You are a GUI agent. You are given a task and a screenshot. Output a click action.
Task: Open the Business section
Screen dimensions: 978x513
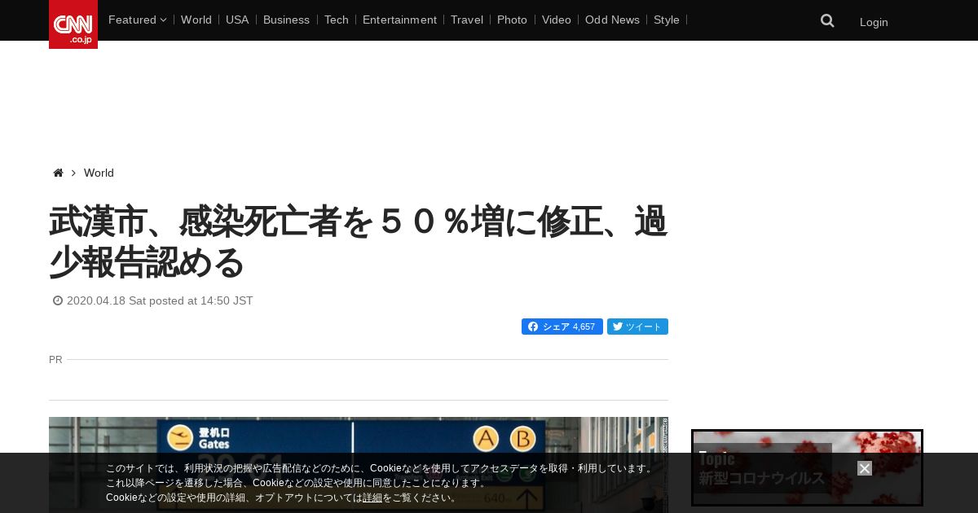coord(286,20)
